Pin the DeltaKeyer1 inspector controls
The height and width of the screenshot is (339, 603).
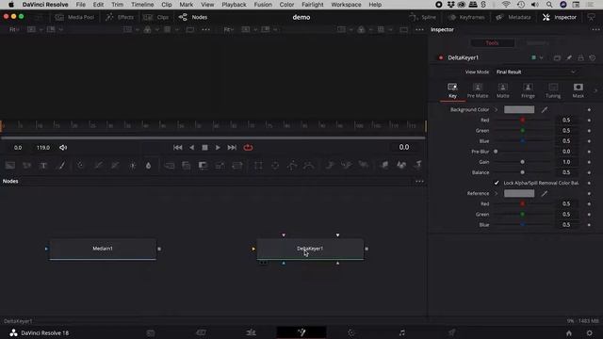569,57
